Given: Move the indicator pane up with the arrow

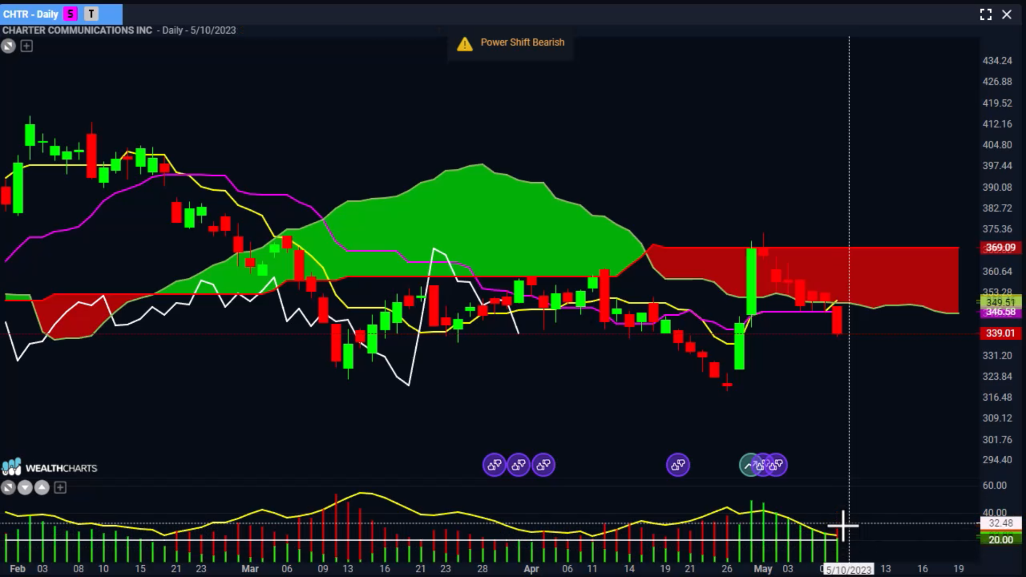Looking at the screenshot, I should [42, 487].
